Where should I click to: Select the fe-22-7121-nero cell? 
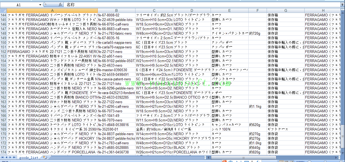(x=116, y=52)
